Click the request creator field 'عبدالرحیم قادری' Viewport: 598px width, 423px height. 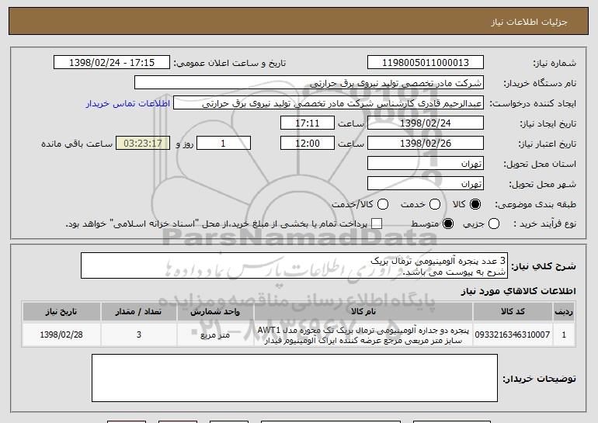pos(329,103)
